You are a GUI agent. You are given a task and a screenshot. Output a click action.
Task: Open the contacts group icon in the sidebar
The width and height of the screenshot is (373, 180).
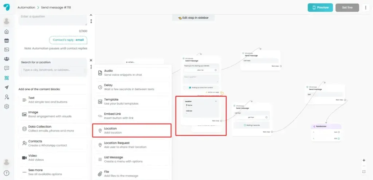[x=7, y=59]
